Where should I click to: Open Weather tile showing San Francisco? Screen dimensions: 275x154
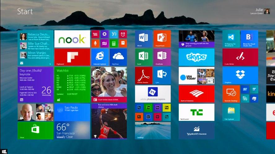point(72,121)
